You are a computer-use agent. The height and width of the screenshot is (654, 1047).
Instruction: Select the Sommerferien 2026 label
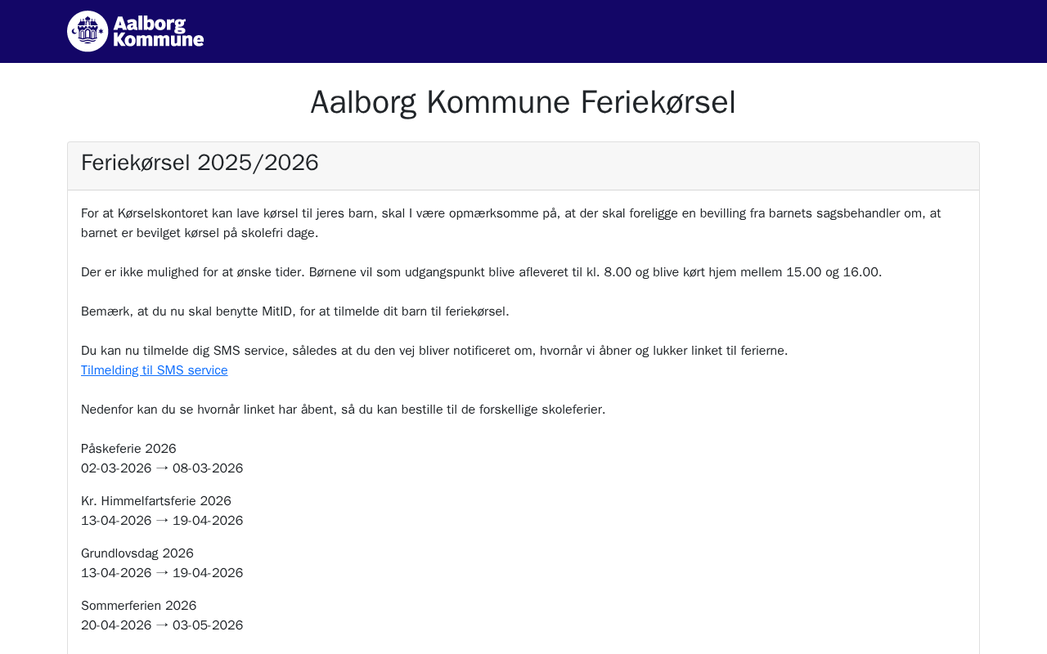tap(139, 606)
